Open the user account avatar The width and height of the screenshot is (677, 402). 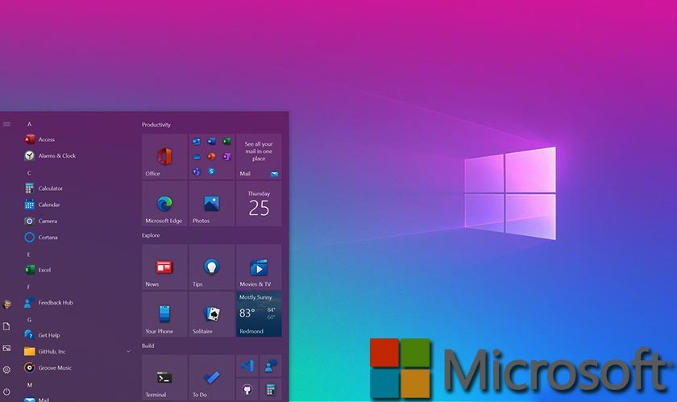tap(6, 305)
